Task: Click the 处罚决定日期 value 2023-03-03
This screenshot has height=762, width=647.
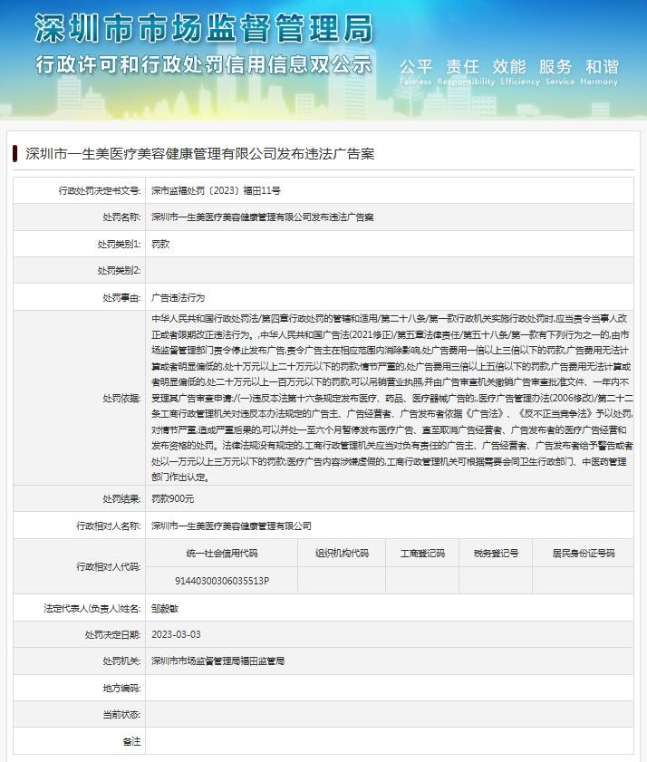Action: click(x=176, y=634)
